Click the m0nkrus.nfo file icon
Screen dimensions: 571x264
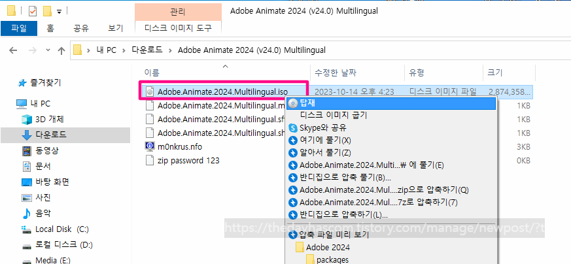150,146
